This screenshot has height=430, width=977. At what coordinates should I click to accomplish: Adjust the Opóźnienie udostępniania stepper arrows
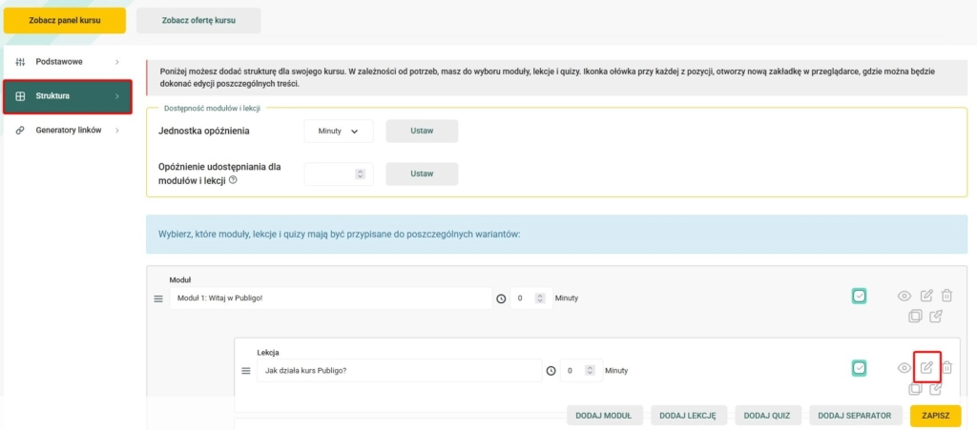(x=360, y=174)
